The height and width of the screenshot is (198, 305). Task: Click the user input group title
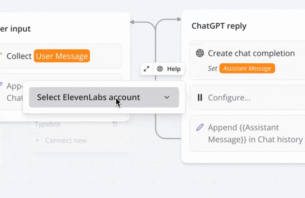click(x=15, y=29)
